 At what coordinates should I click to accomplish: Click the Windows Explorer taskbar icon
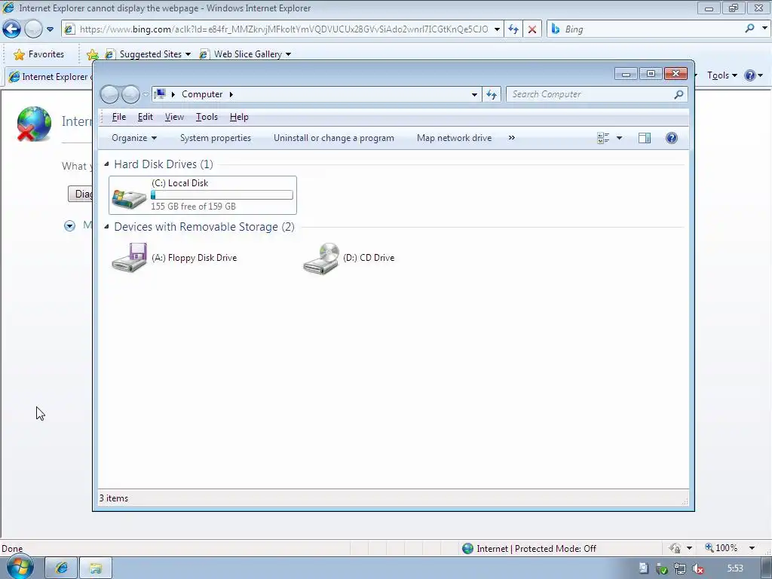96,568
